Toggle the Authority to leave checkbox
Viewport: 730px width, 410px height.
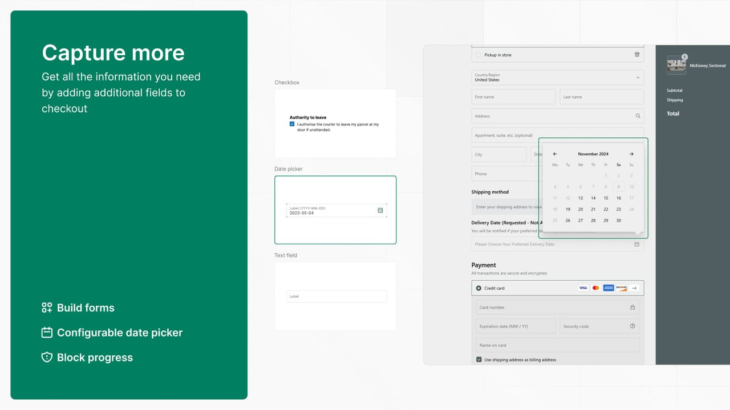coord(292,124)
